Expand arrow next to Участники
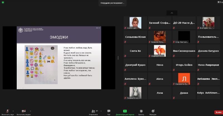The height and width of the screenshot is (116, 223). (101, 111)
